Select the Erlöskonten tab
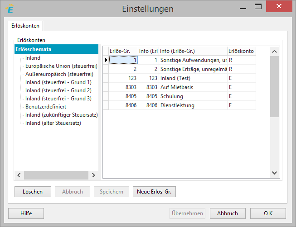The width and height of the screenshot is (296, 227). point(25,26)
